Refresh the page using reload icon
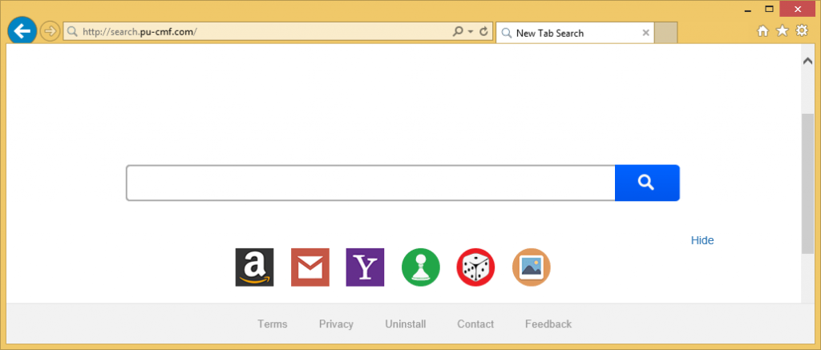 click(x=483, y=31)
